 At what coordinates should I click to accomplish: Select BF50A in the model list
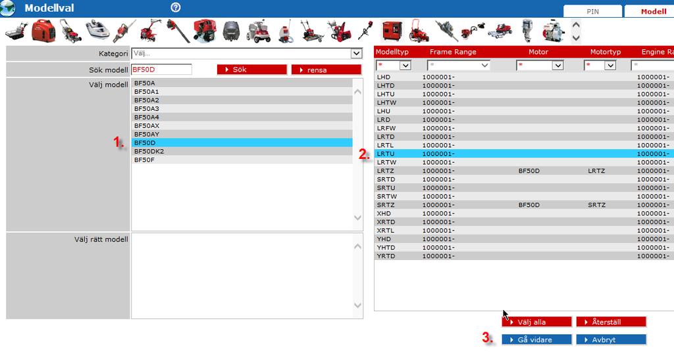coord(242,83)
